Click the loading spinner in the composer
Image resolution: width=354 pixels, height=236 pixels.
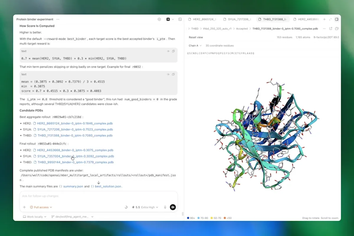(126, 207)
